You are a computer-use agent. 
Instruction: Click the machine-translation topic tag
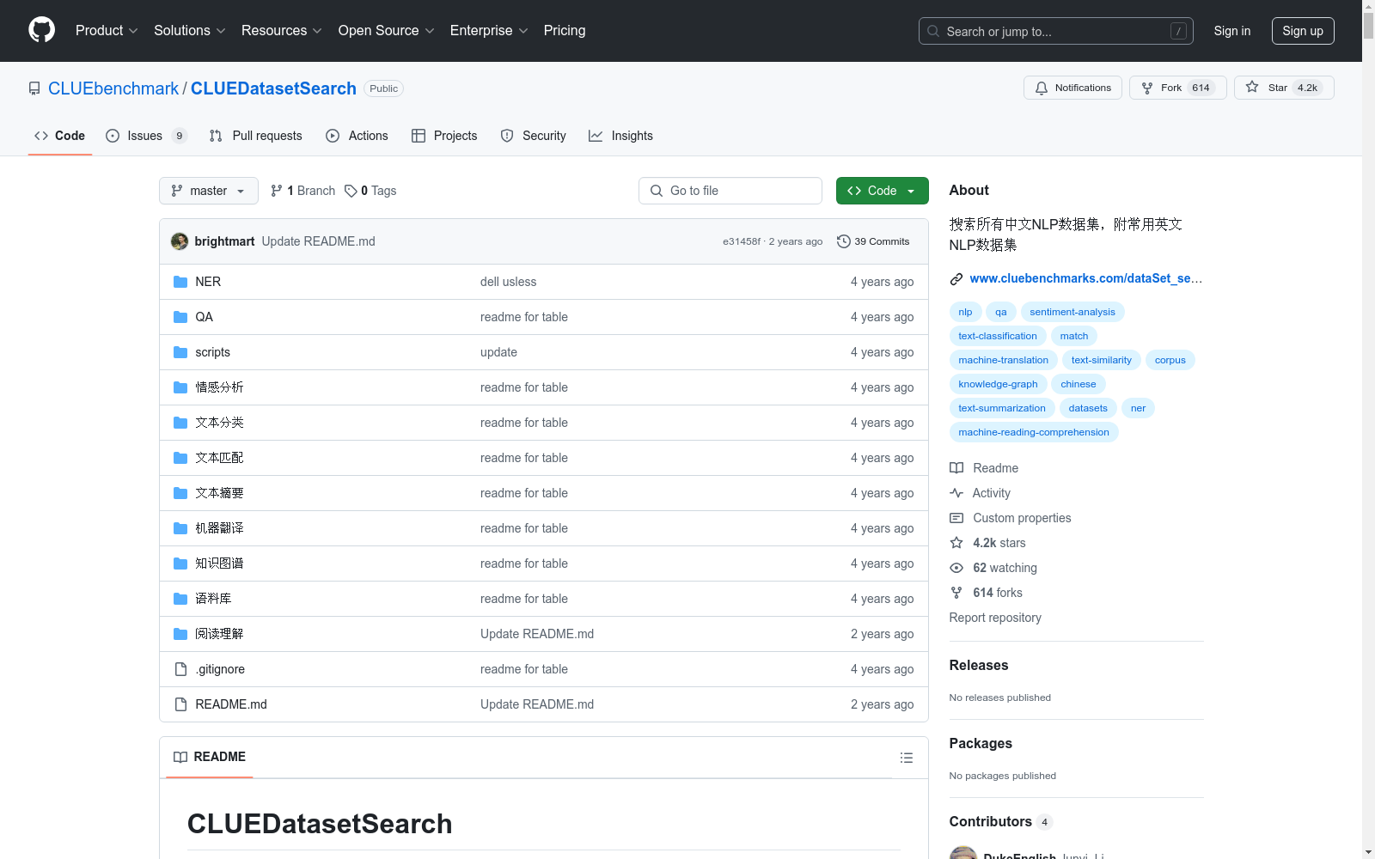pyautogui.click(x=1004, y=360)
